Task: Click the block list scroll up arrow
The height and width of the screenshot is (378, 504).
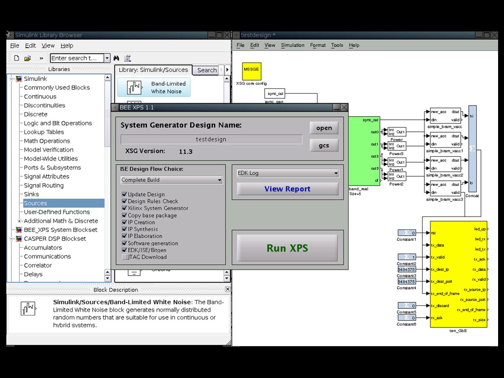Action: pyautogui.click(x=227, y=79)
